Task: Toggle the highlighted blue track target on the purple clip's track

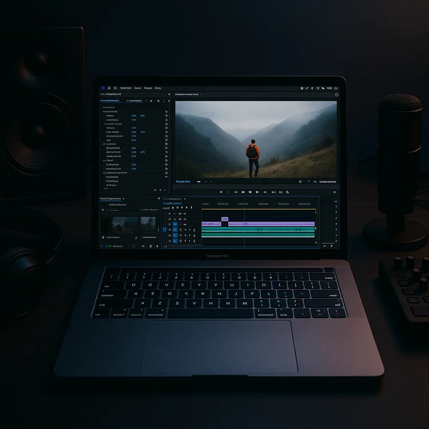Action: point(175,224)
